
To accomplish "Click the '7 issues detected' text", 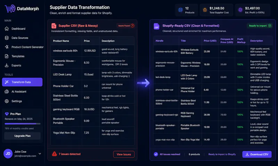I will point(69,154).
